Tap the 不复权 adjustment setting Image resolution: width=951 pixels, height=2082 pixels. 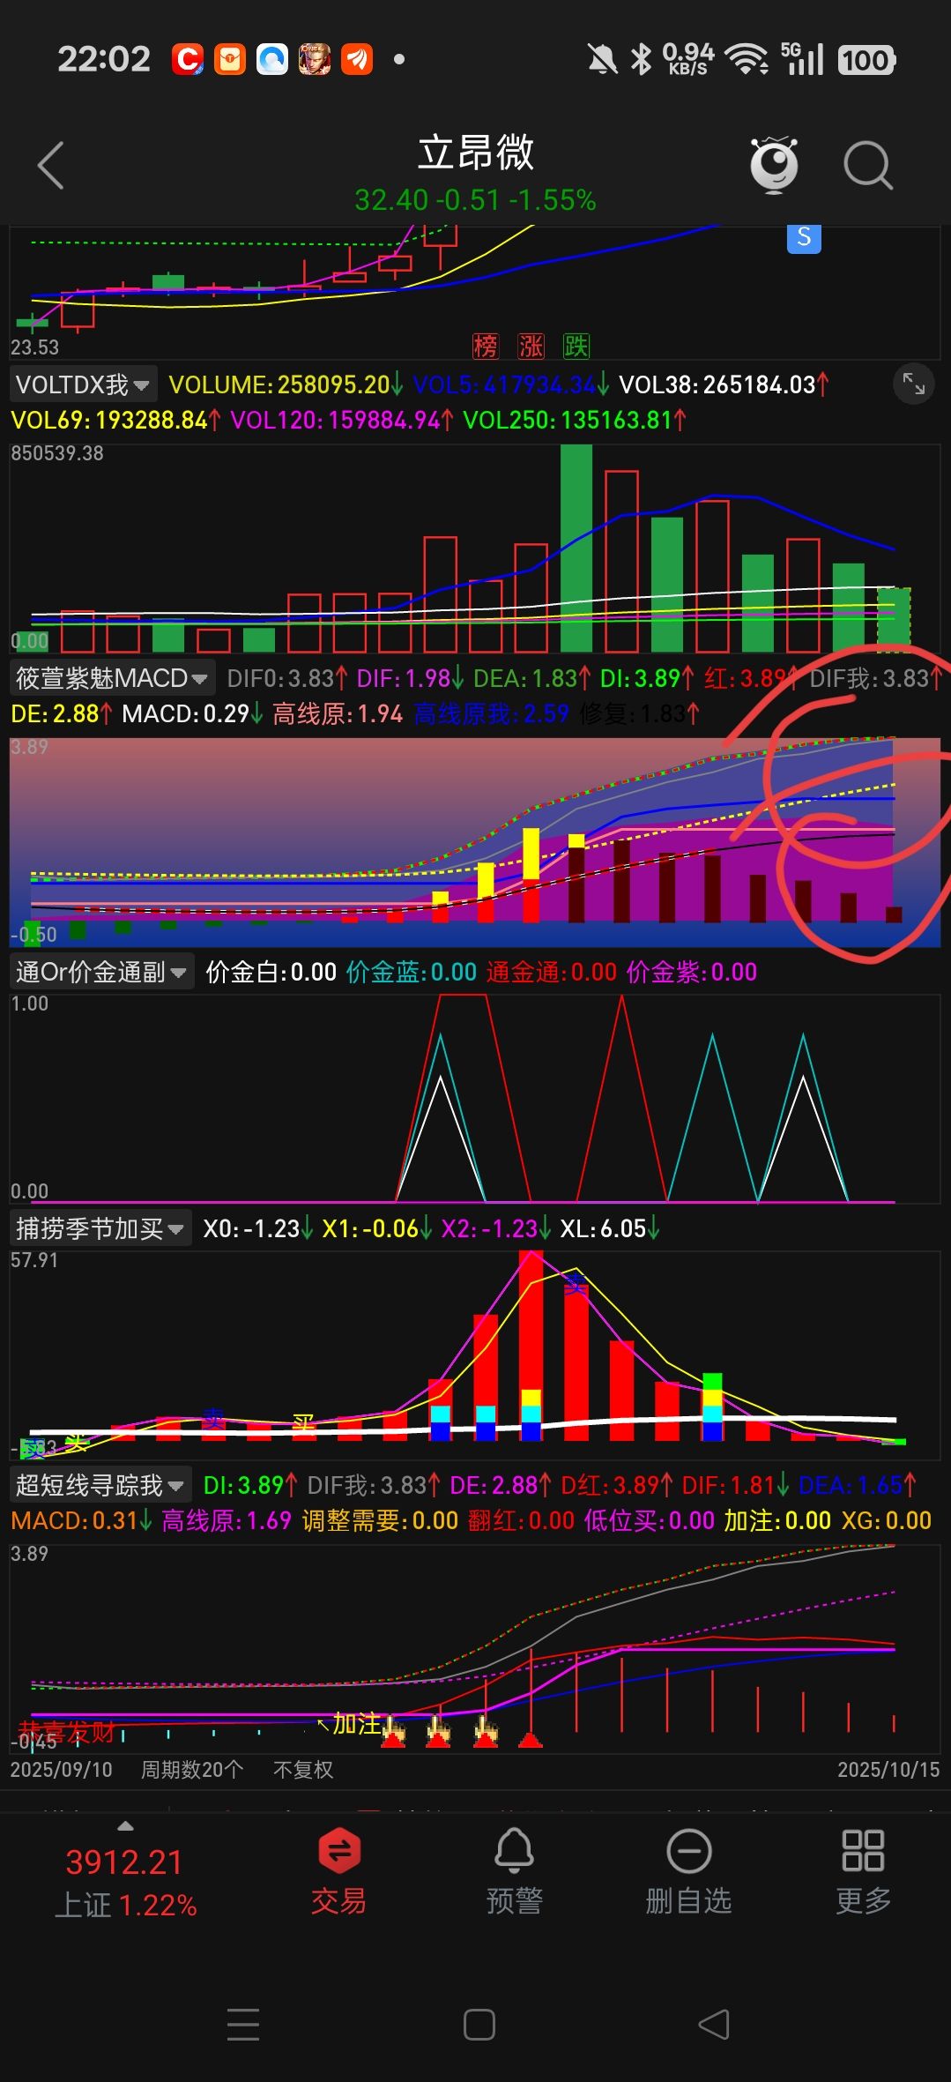coord(303,1770)
